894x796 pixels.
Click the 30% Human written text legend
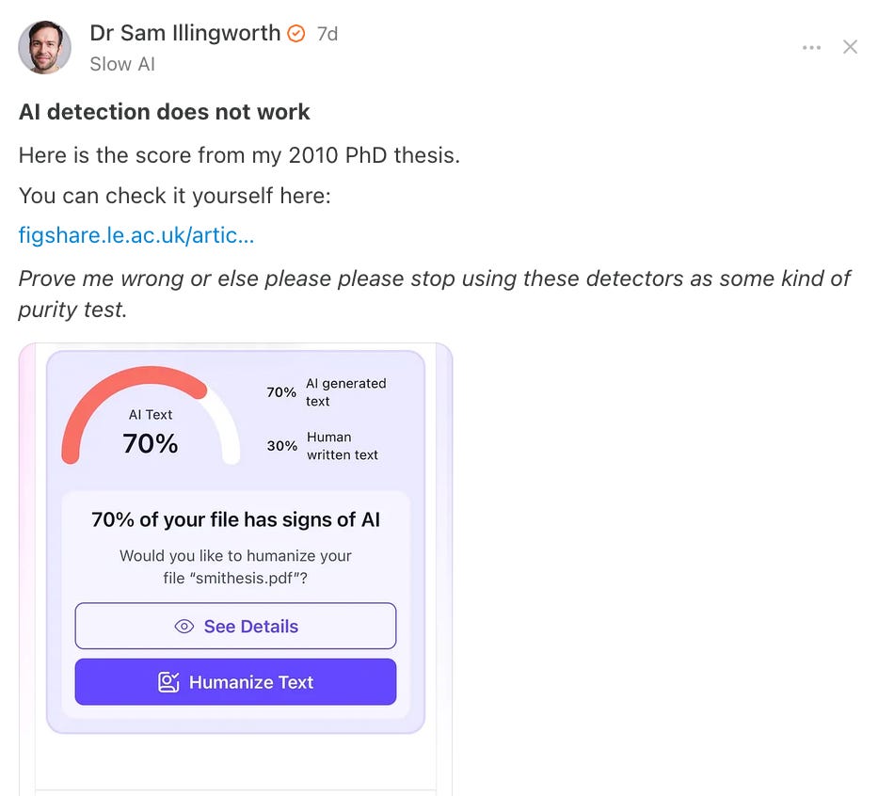(323, 446)
